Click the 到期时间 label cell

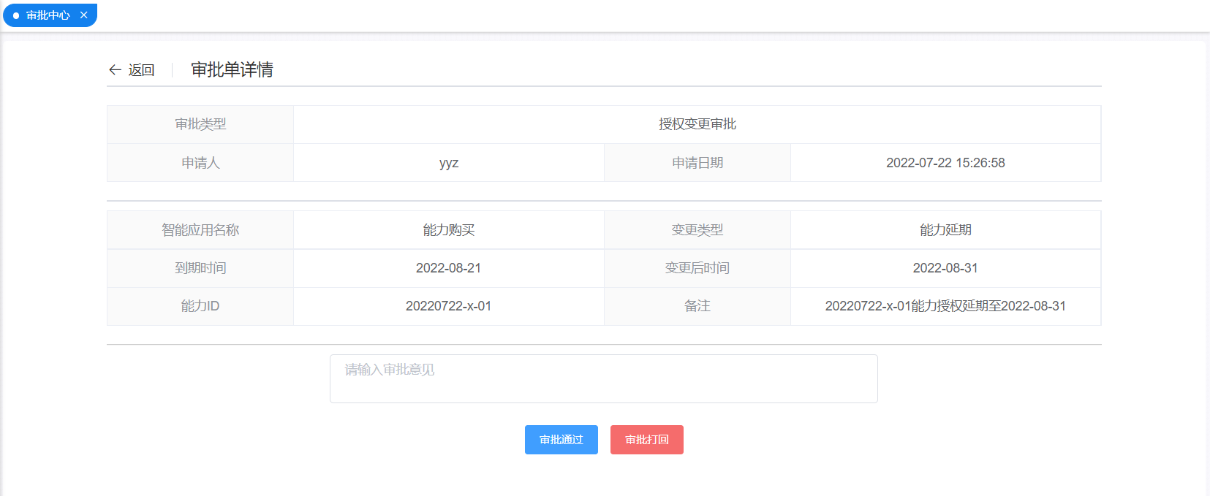click(x=200, y=268)
